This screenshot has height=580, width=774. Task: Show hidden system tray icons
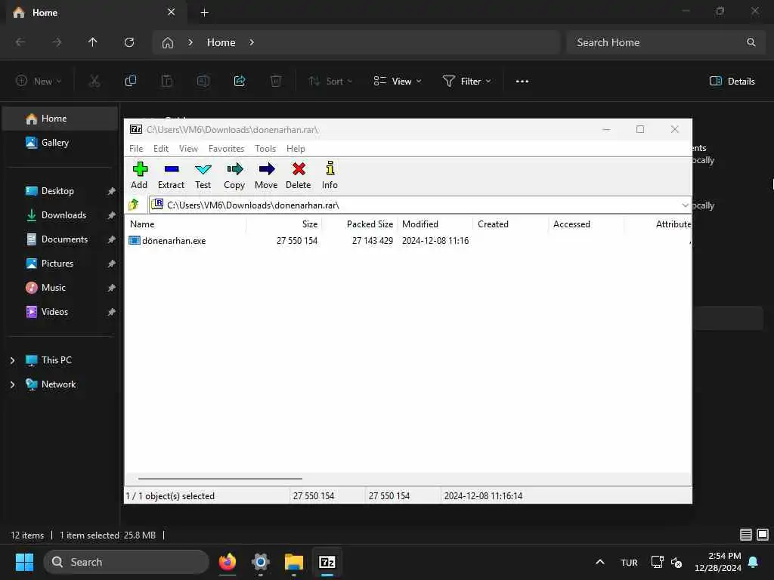point(600,562)
